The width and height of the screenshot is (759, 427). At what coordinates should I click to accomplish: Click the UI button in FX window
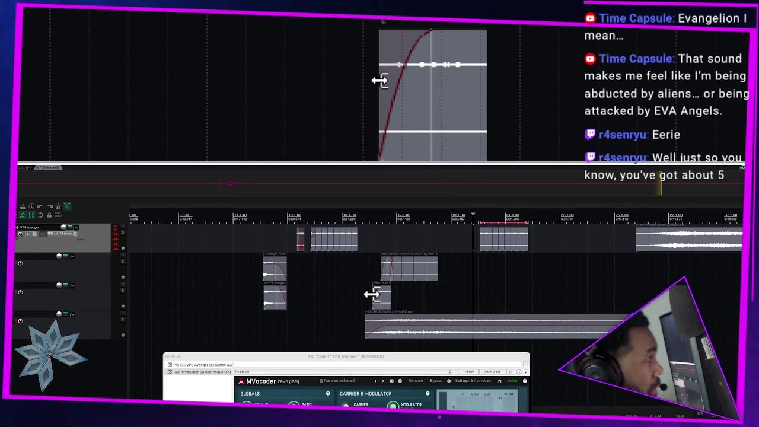point(511,372)
